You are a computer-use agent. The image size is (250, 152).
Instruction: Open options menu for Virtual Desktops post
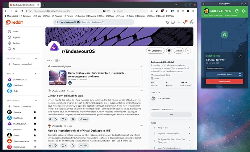[141, 126]
